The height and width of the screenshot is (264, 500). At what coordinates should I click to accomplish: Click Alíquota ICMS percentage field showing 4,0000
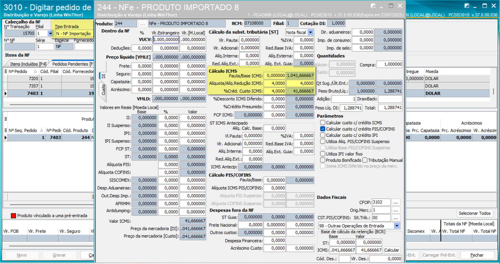point(274,83)
